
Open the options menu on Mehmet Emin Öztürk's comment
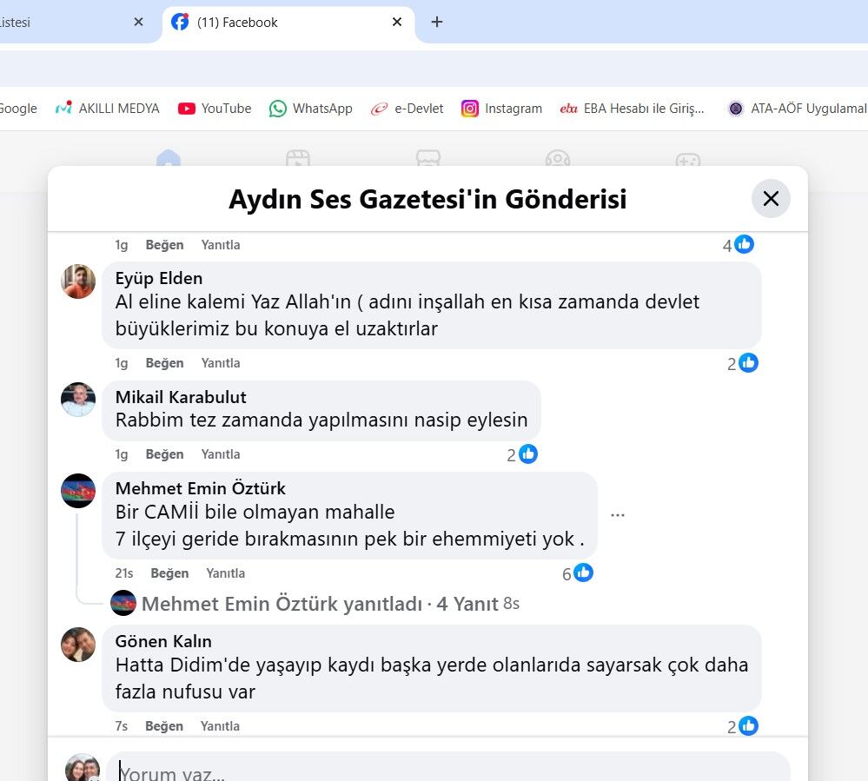pyautogui.click(x=618, y=514)
